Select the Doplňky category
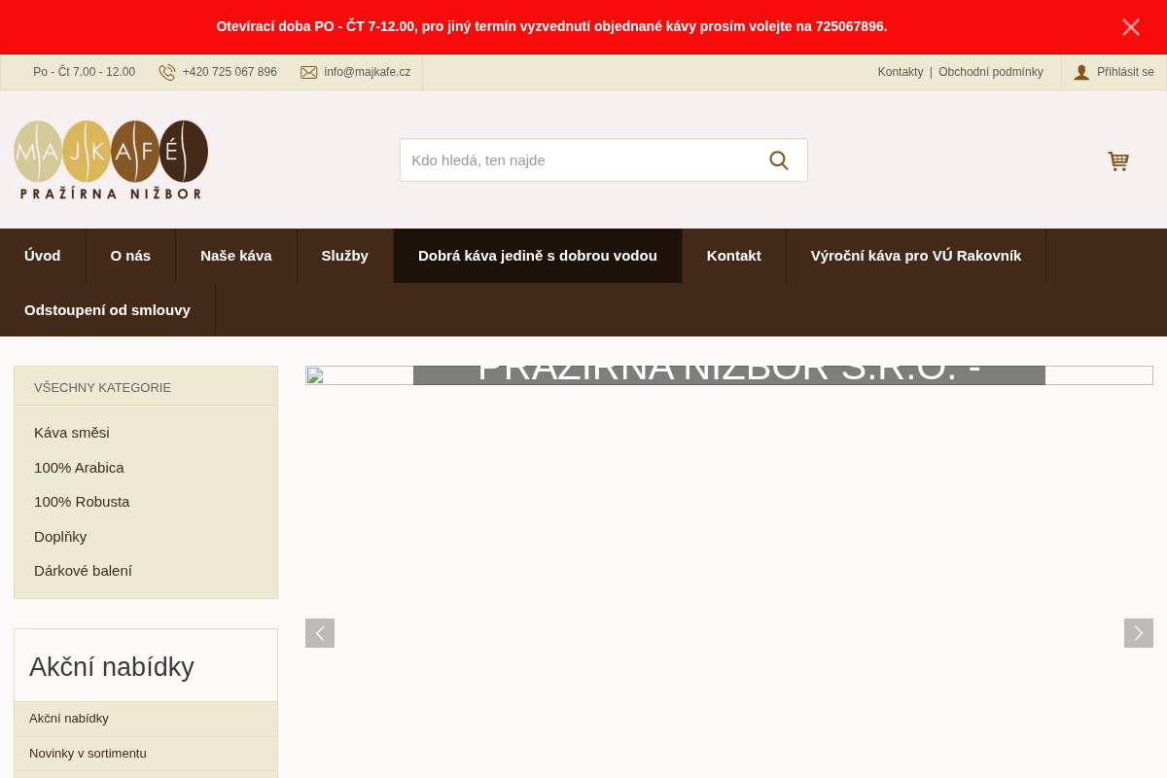Screen dimensions: 1167x778 [x=60, y=537]
